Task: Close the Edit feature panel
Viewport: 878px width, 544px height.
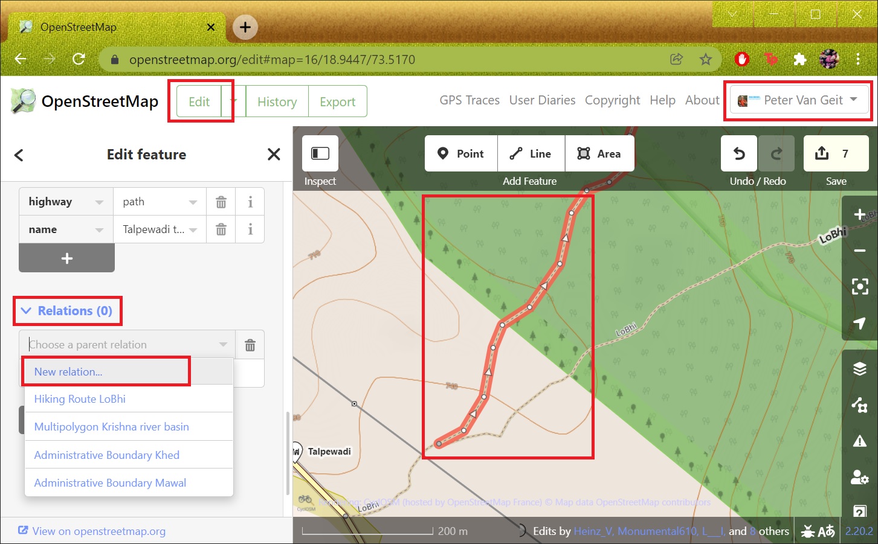Action: 274,155
